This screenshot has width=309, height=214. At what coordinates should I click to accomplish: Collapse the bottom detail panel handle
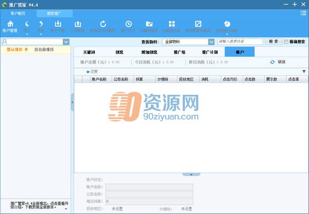coord(191,174)
